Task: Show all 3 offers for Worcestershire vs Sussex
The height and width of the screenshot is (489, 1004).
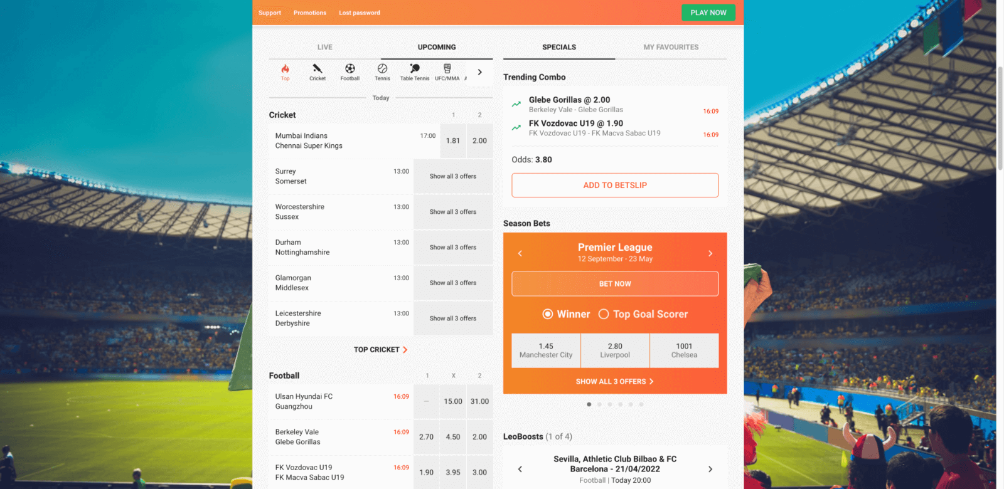Action: (453, 212)
